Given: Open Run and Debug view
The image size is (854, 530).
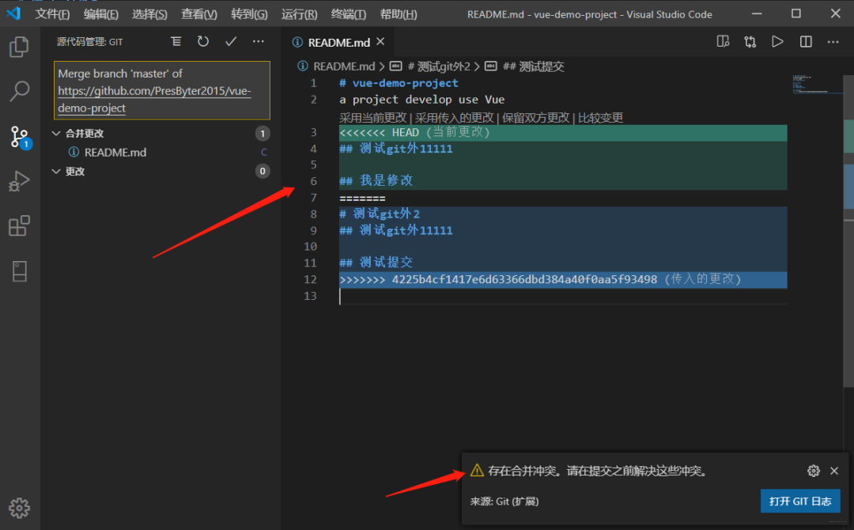Looking at the screenshot, I should point(20,181).
